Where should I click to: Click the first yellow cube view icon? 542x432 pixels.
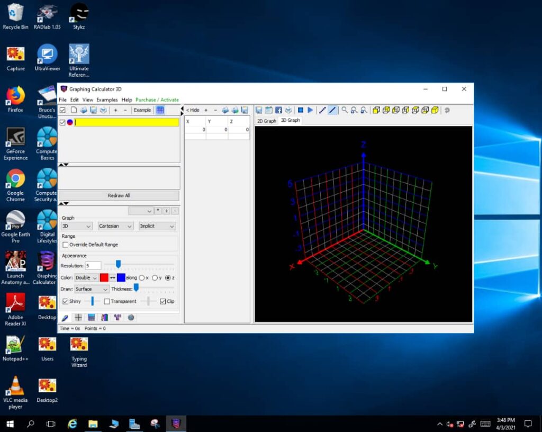pyautogui.click(x=376, y=110)
